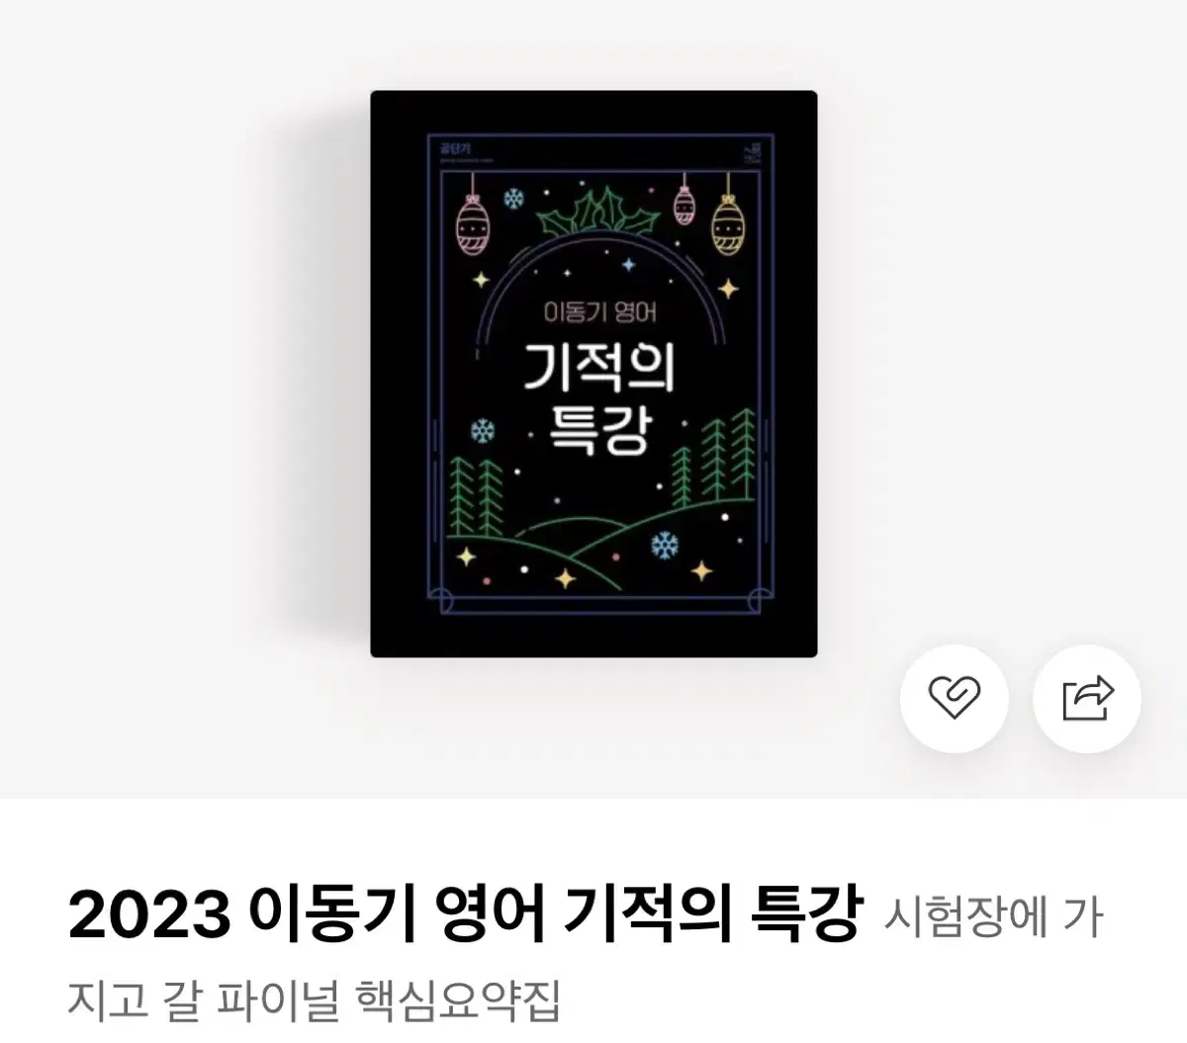Click the snowflake left of 특강

coord(483,431)
